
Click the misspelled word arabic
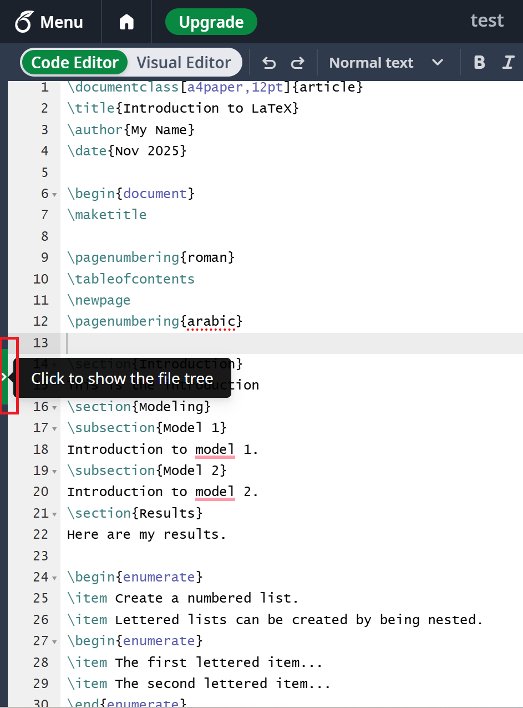pyautogui.click(x=211, y=321)
